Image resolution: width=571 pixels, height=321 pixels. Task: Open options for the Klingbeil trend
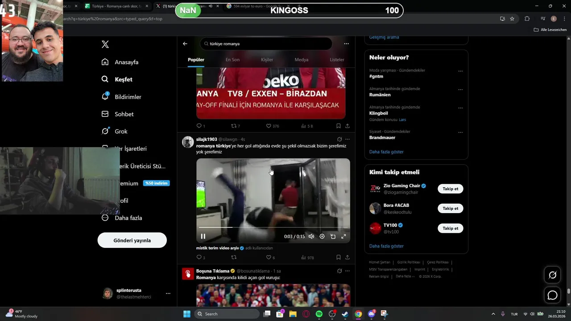(x=460, y=108)
